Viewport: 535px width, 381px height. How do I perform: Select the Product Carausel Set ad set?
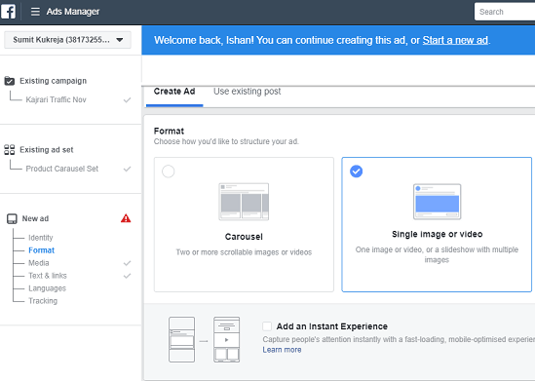62,169
